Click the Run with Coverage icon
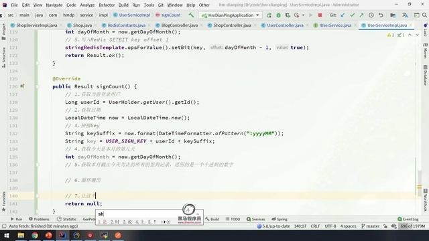Viewport: 429px width, 241px height. pyautogui.click(x=288, y=15)
